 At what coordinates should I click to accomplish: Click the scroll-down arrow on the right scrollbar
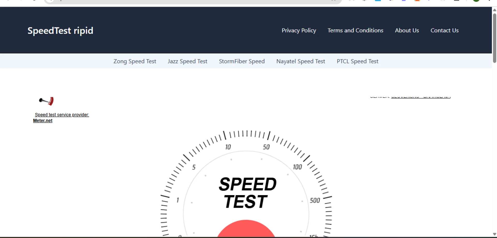(494, 234)
